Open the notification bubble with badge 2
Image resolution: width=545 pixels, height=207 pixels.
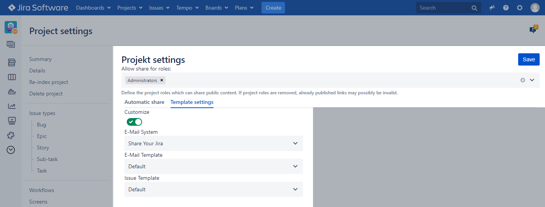(x=533, y=30)
